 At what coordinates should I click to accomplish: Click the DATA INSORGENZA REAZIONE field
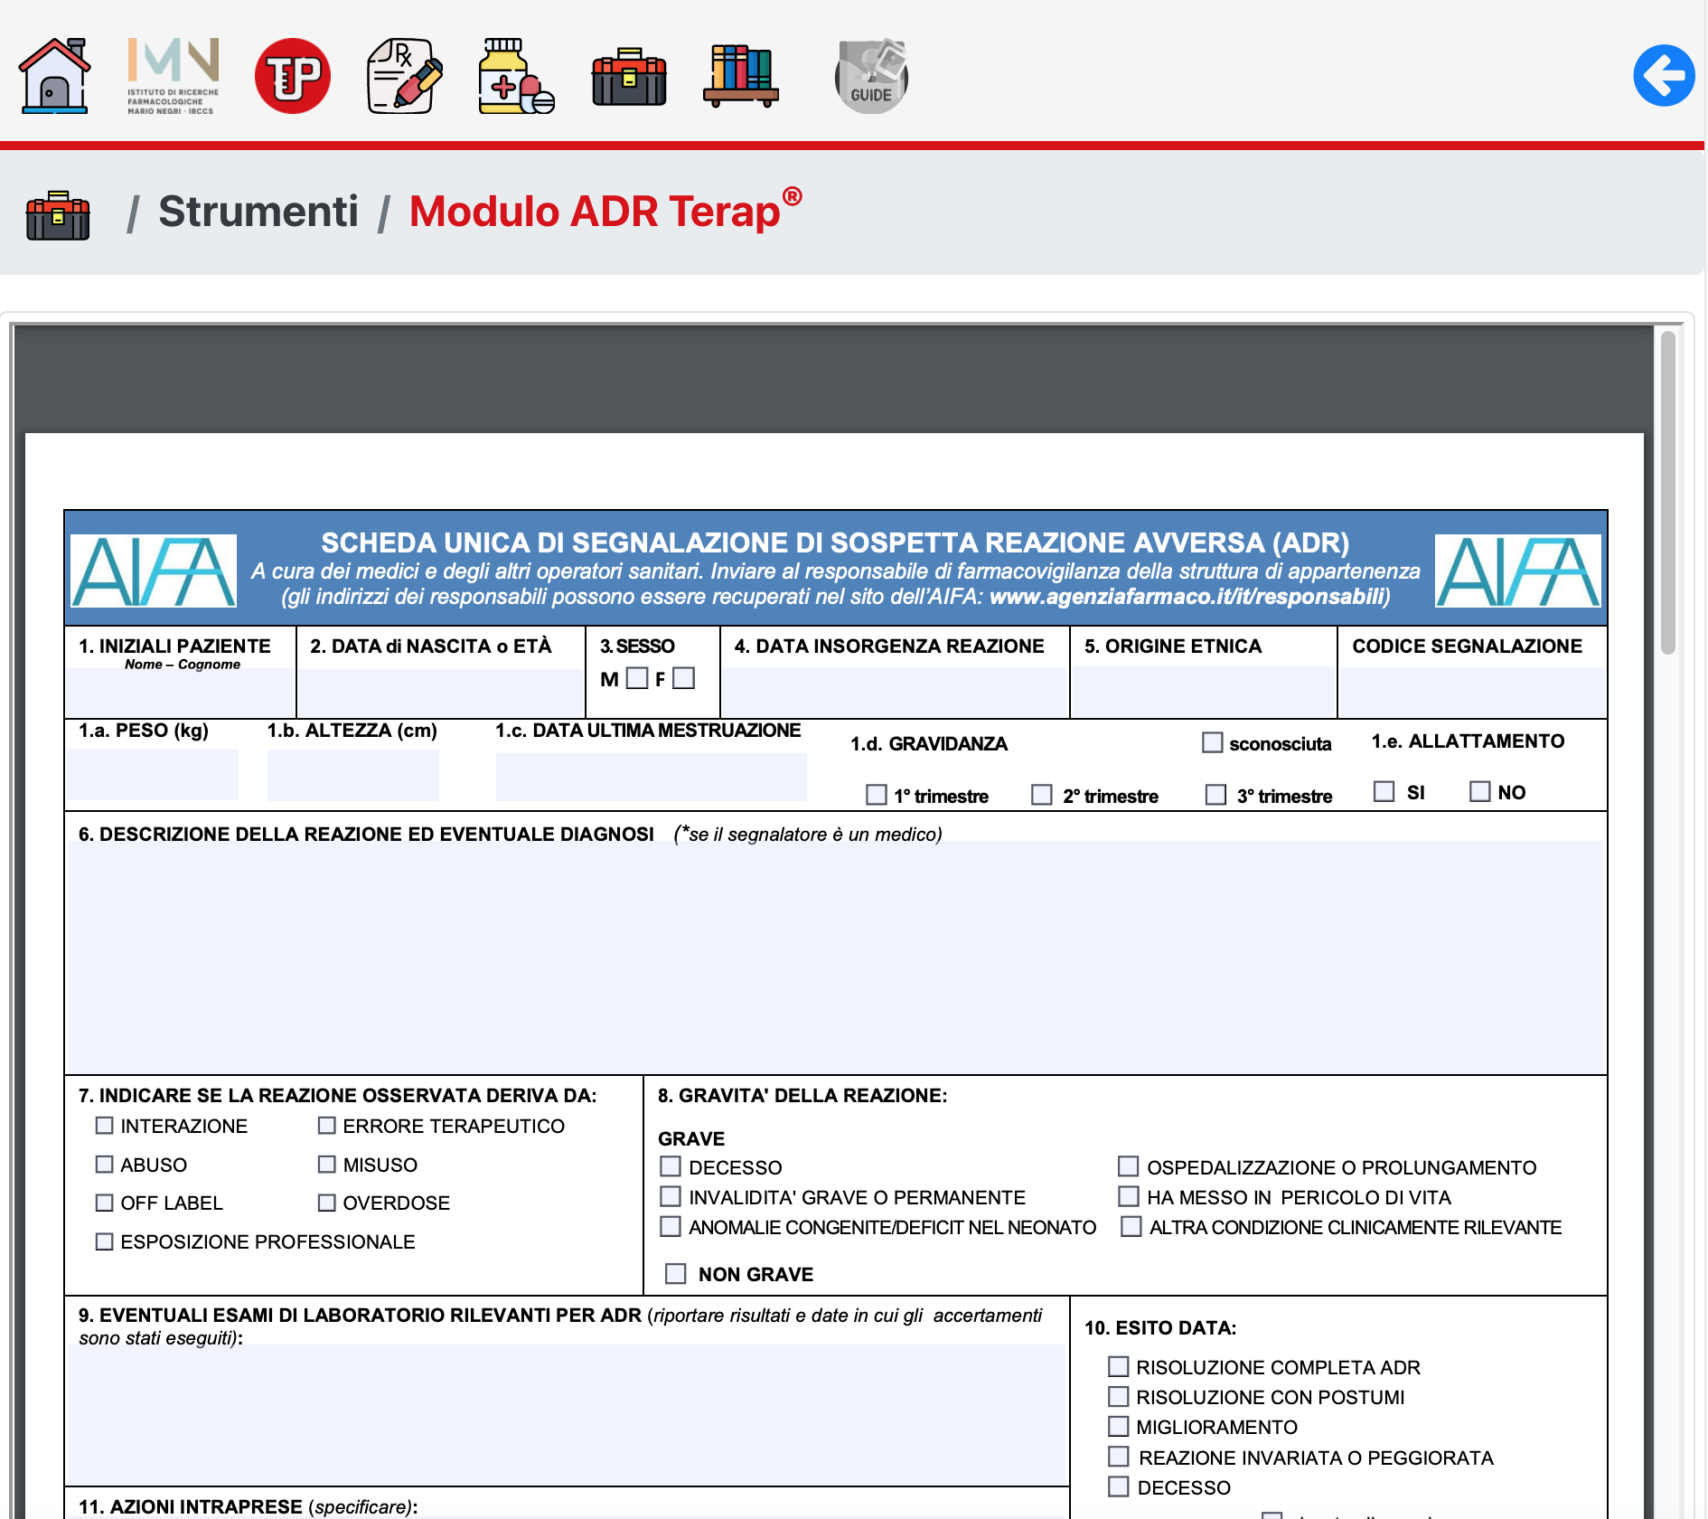point(895,693)
